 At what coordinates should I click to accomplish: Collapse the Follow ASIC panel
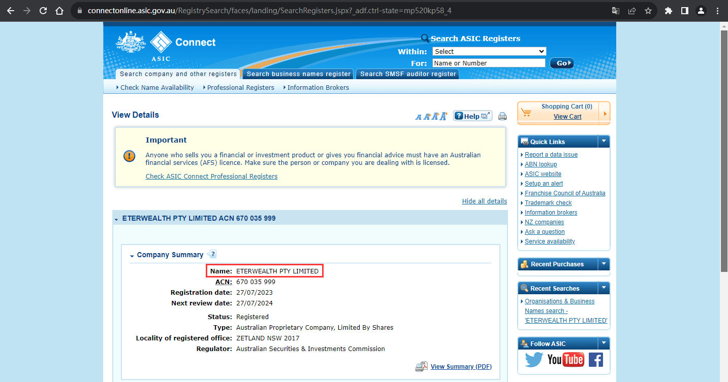[x=604, y=343]
